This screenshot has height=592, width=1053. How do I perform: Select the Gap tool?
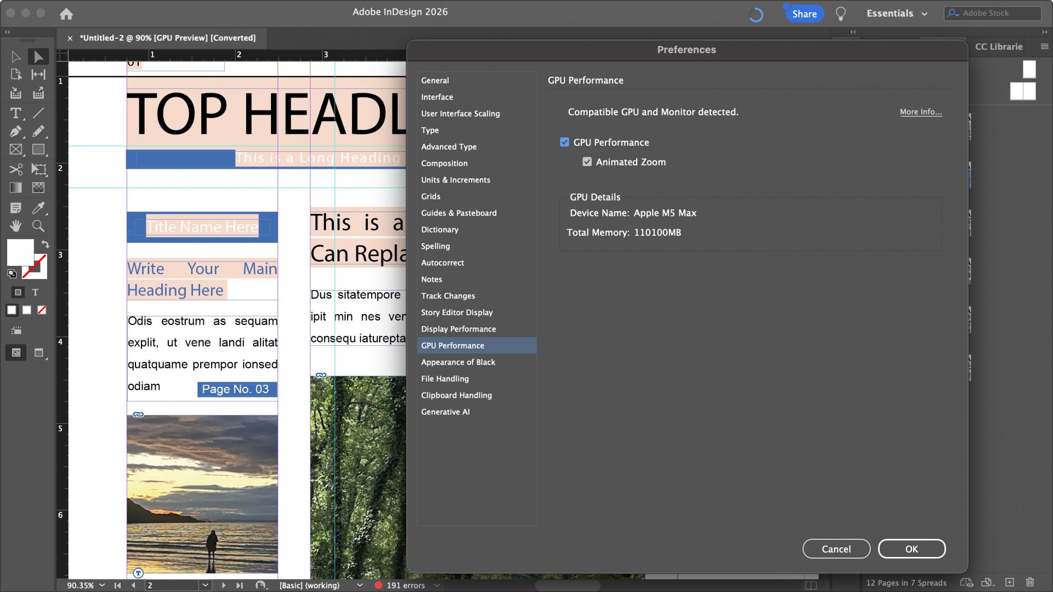[38, 75]
